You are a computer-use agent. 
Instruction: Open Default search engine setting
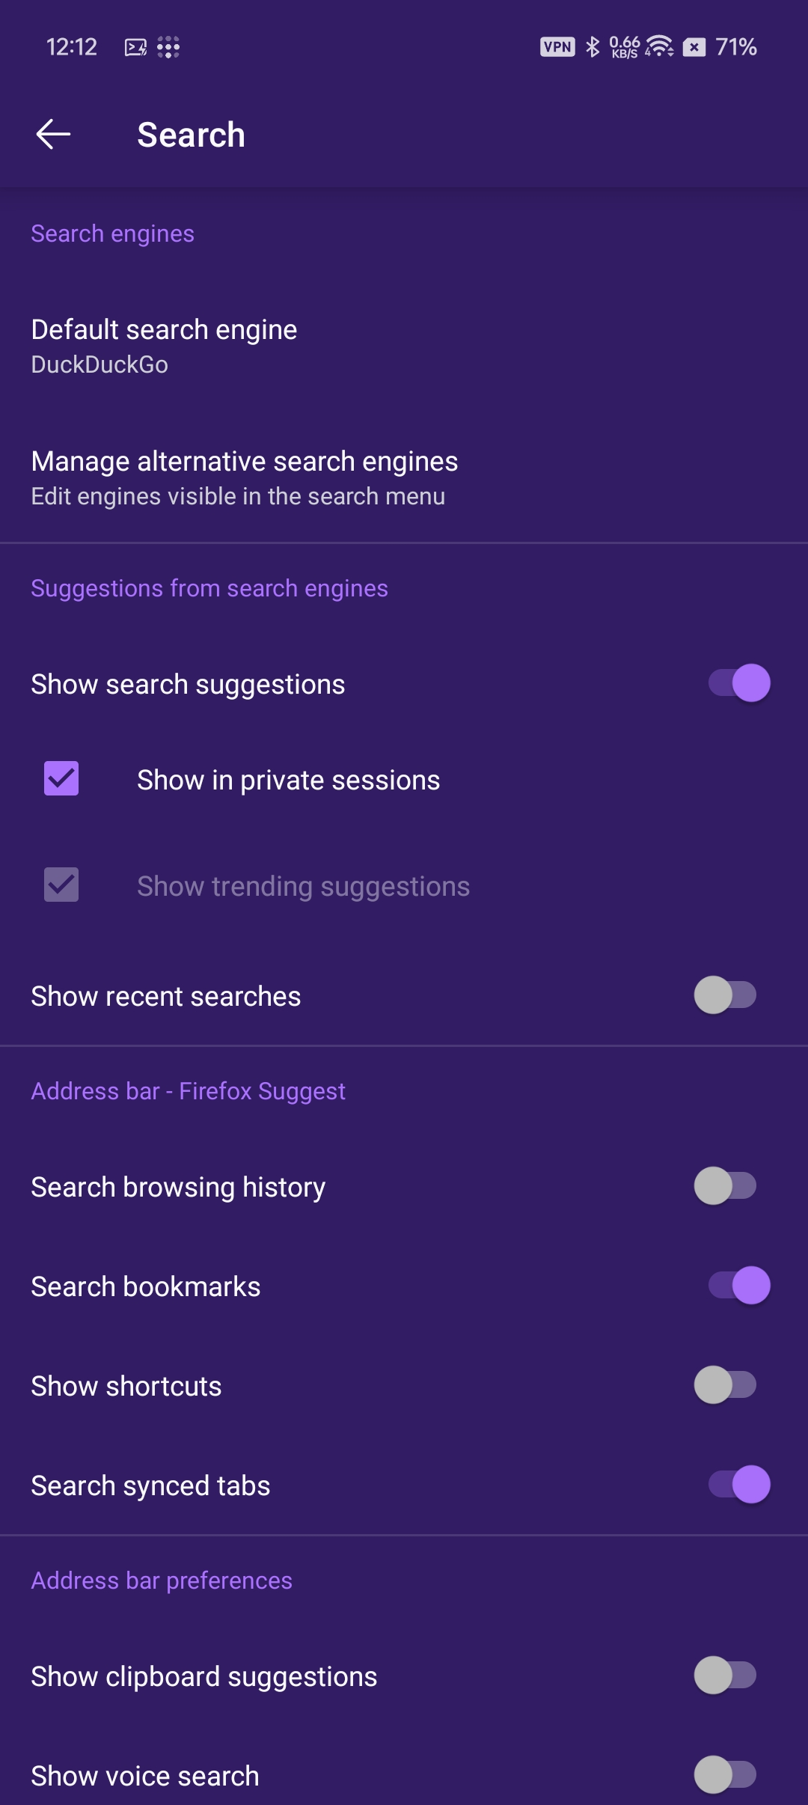pyautogui.click(x=165, y=346)
